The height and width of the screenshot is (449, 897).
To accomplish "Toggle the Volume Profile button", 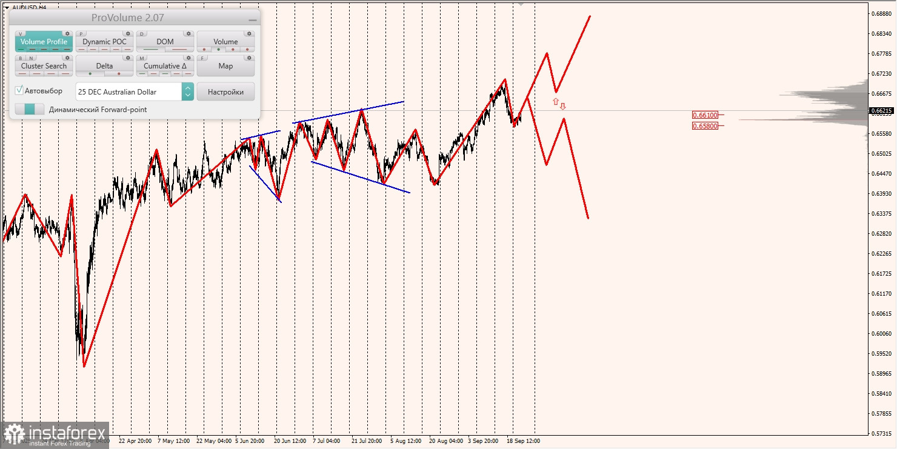I will (x=44, y=41).
